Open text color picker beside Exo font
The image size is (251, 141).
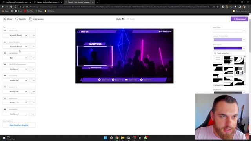pyautogui.click(x=32, y=58)
